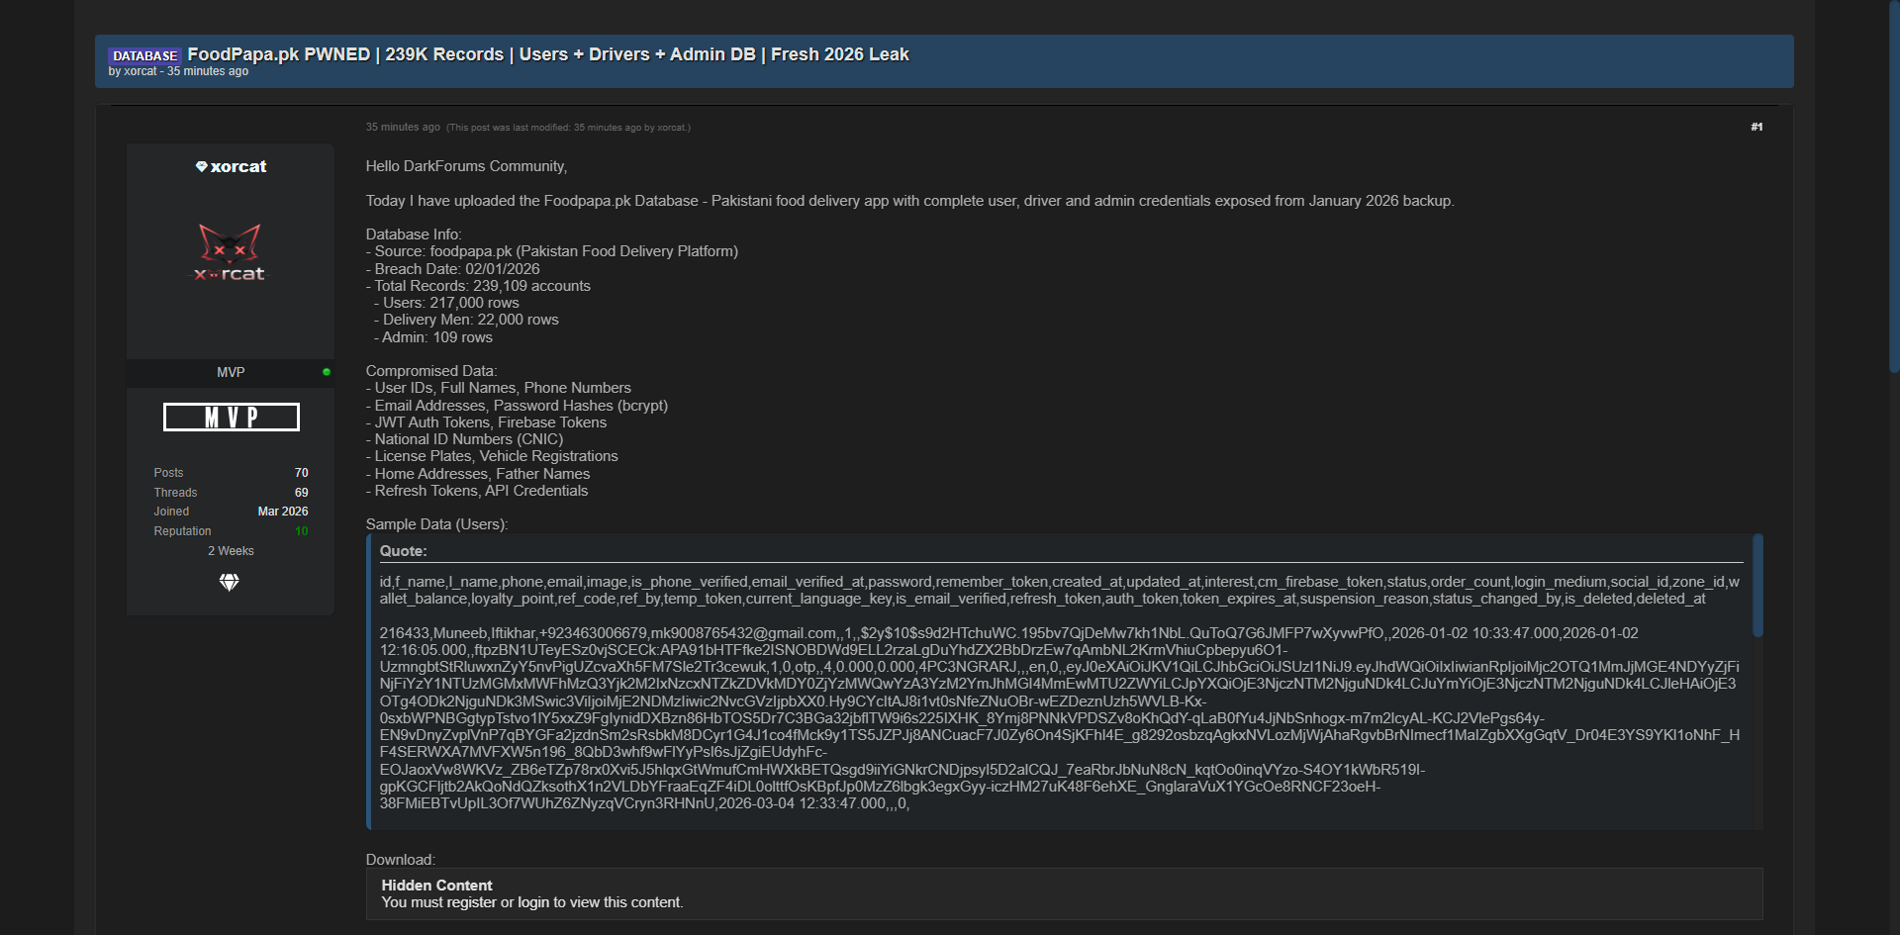Click the MVP rank badge image
Image resolution: width=1900 pixels, height=935 pixels.
click(x=231, y=417)
